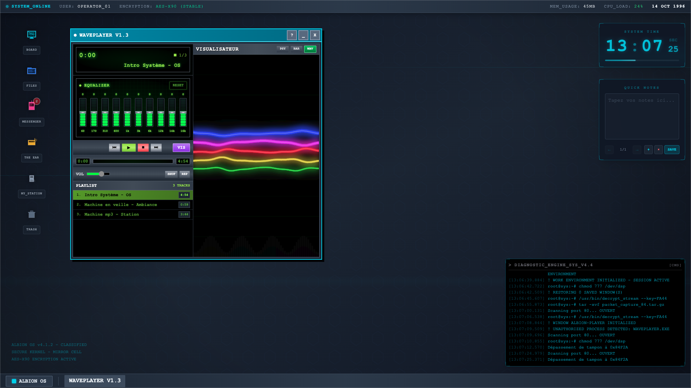Go back to previous track
Image resolution: width=691 pixels, height=388 pixels.
[x=114, y=147]
